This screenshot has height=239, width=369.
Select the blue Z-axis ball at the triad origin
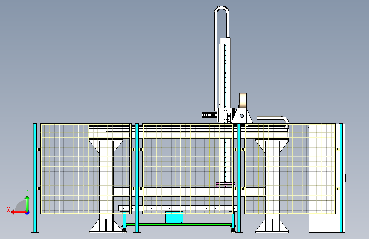point(28,212)
